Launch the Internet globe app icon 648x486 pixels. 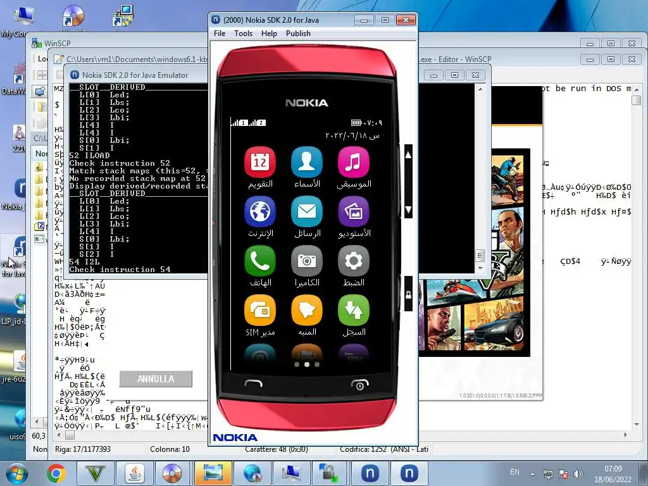click(x=259, y=211)
